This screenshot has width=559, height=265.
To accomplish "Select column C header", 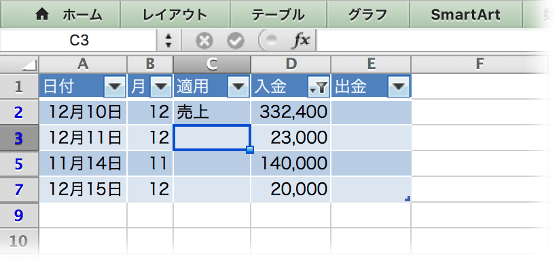I will [212, 64].
